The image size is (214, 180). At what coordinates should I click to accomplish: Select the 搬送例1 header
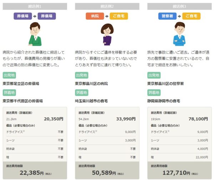tap(35, 6)
